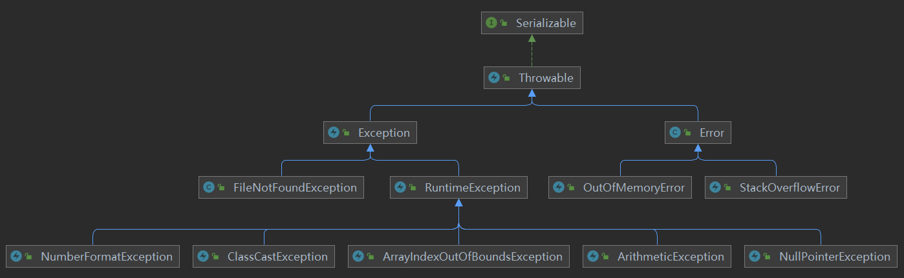Click the StackOverflowError class icon
The width and height of the screenshot is (904, 278).
click(x=715, y=188)
